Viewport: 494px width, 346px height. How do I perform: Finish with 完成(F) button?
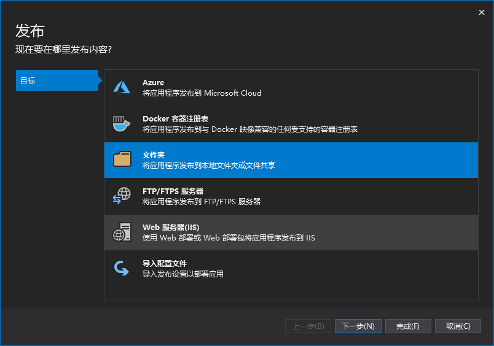coord(408,326)
